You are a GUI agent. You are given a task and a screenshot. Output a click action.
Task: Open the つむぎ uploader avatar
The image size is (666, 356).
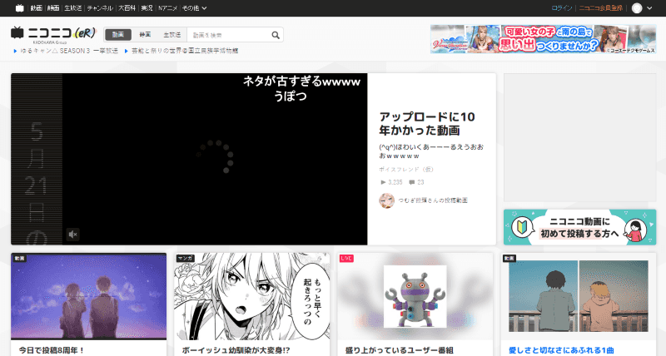(x=386, y=200)
